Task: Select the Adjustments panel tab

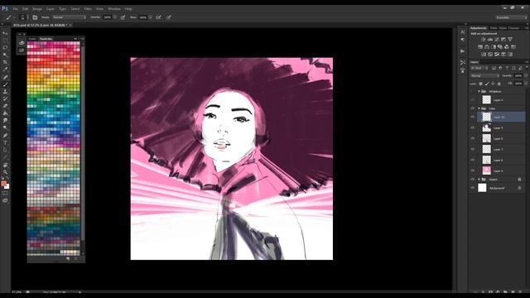Action: [479, 28]
